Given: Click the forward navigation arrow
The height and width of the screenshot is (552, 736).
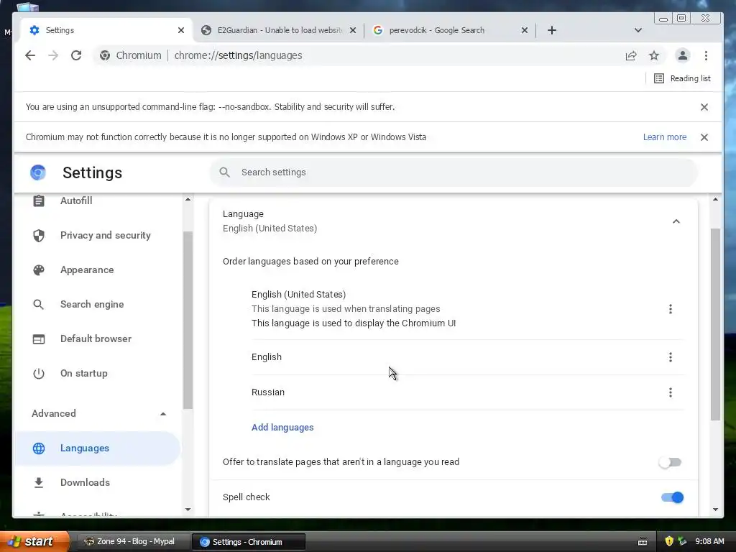Looking at the screenshot, I should point(53,55).
